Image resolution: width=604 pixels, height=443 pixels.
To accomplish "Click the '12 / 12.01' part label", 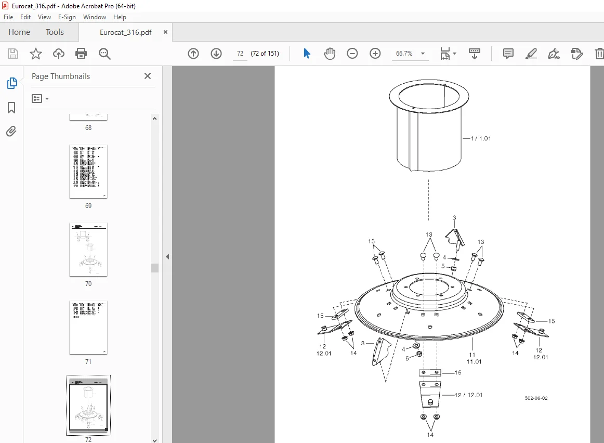I will pos(468,395).
